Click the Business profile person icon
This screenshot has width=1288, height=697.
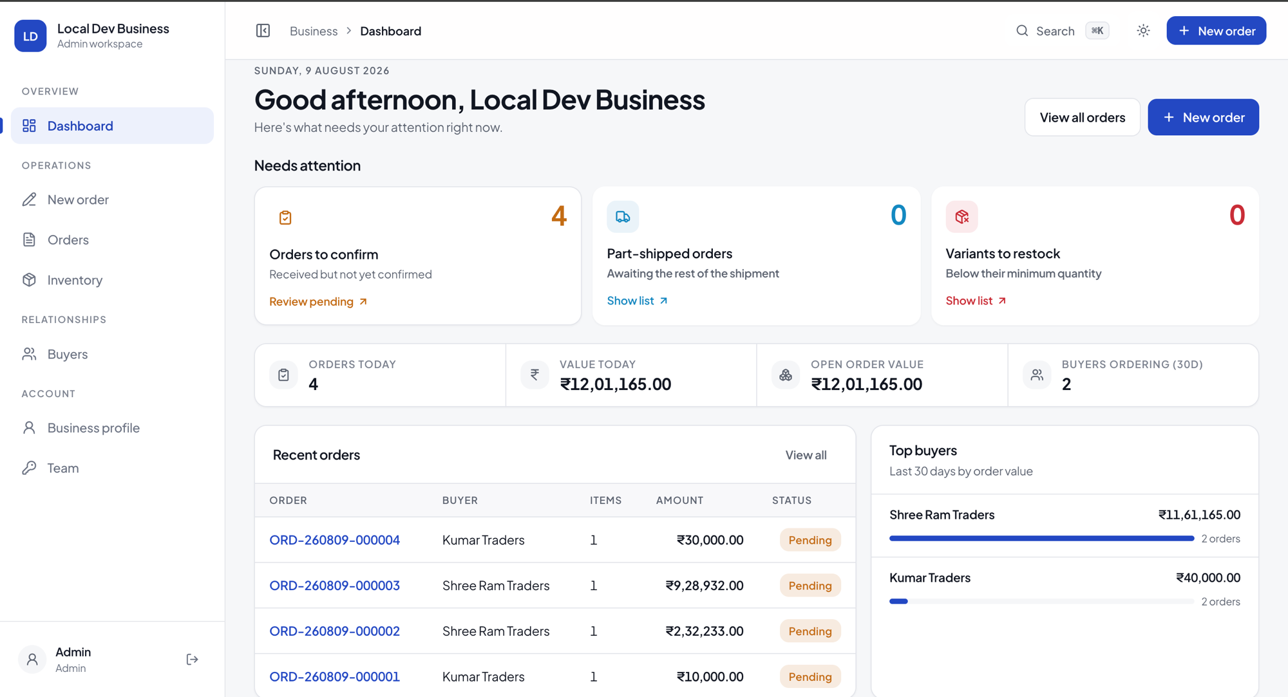[29, 427]
